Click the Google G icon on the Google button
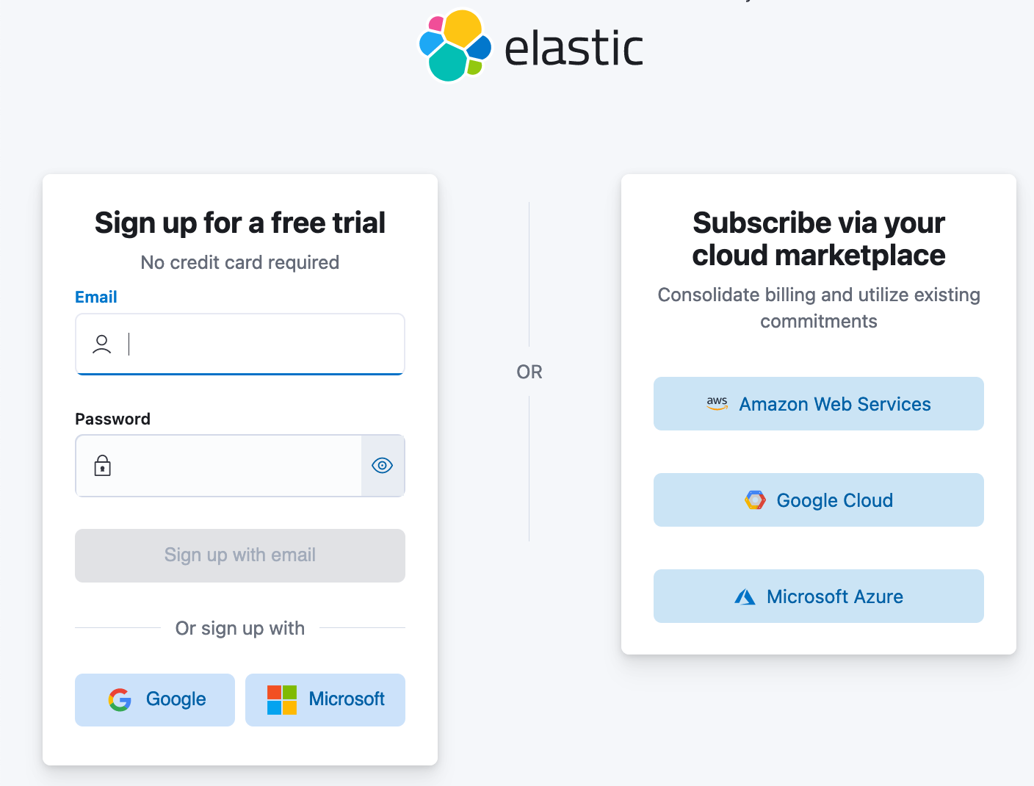This screenshot has width=1034, height=786. 119,699
